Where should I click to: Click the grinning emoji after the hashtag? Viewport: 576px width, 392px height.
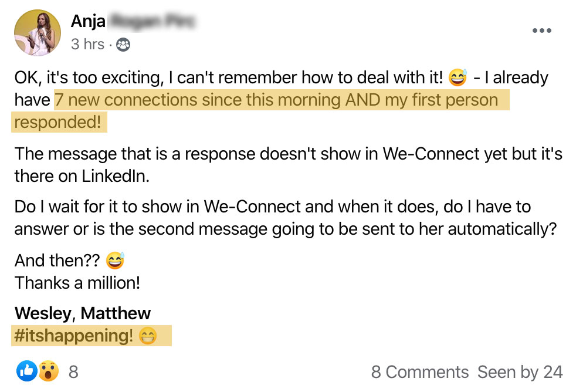pyautogui.click(x=148, y=336)
